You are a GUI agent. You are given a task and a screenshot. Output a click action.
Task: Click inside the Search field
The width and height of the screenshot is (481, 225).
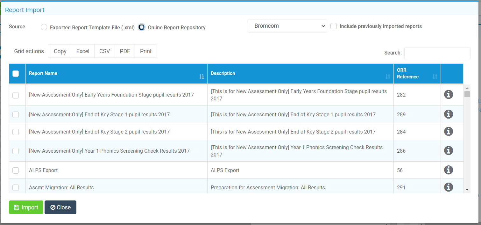point(437,53)
